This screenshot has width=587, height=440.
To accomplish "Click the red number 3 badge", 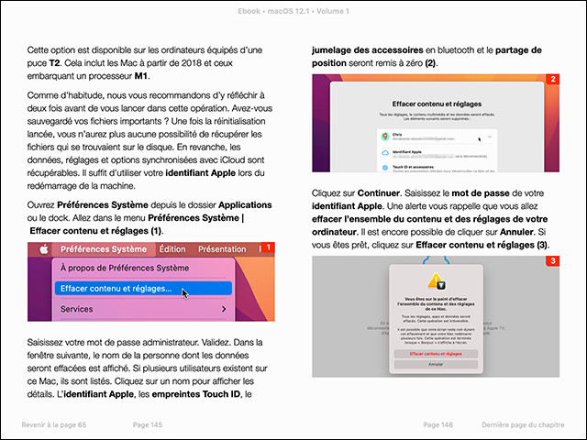I will (x=552, y=262).
